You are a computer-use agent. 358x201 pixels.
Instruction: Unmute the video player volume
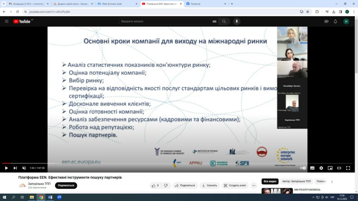(24, 168)
